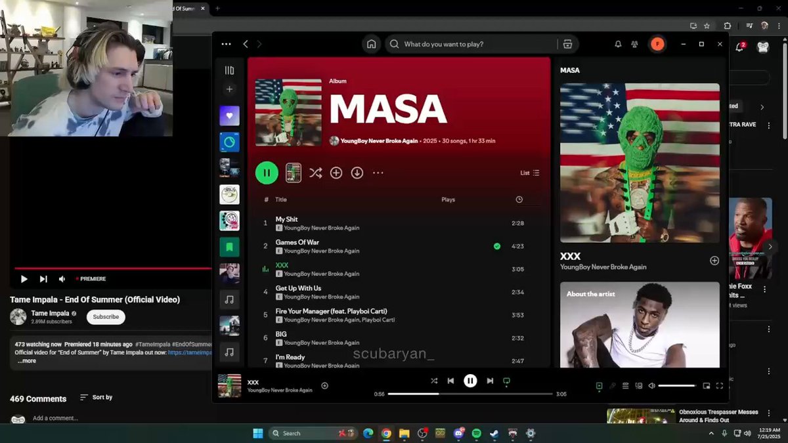This screenshot has height=443, width=788.
Task: Mute Spotify via speaker icon
Action: point(651,386)
